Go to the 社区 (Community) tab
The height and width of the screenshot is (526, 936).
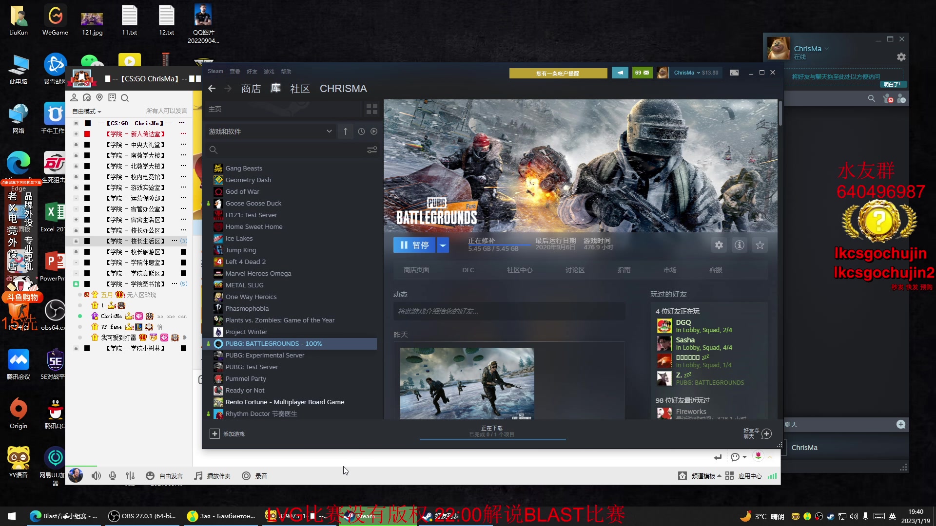[x=300, y=89]
